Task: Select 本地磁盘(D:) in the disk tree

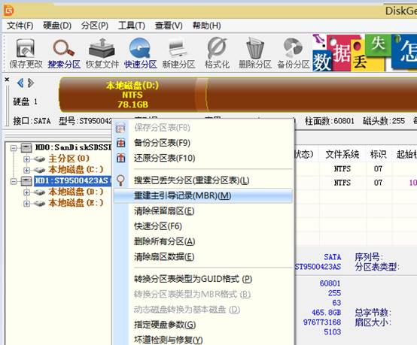Action: point(76,192)
